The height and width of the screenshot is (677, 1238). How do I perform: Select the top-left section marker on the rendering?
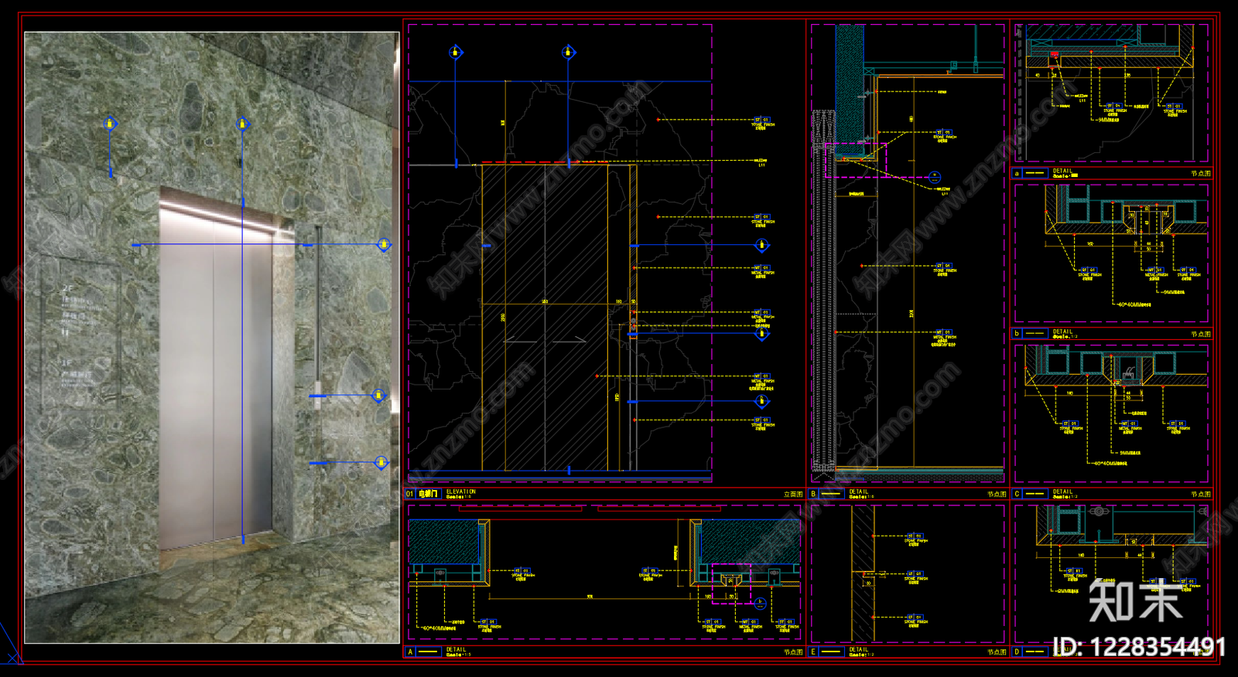[x=110, y=124]
